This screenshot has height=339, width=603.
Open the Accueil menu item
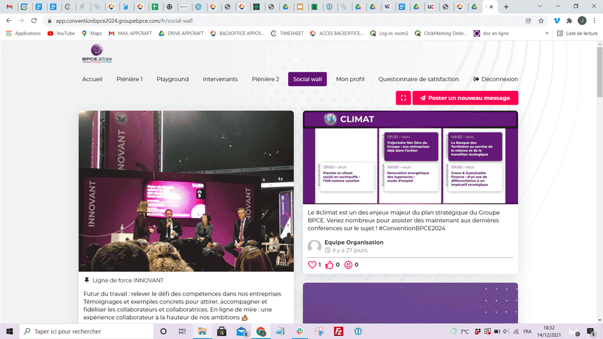coord(92,79)
